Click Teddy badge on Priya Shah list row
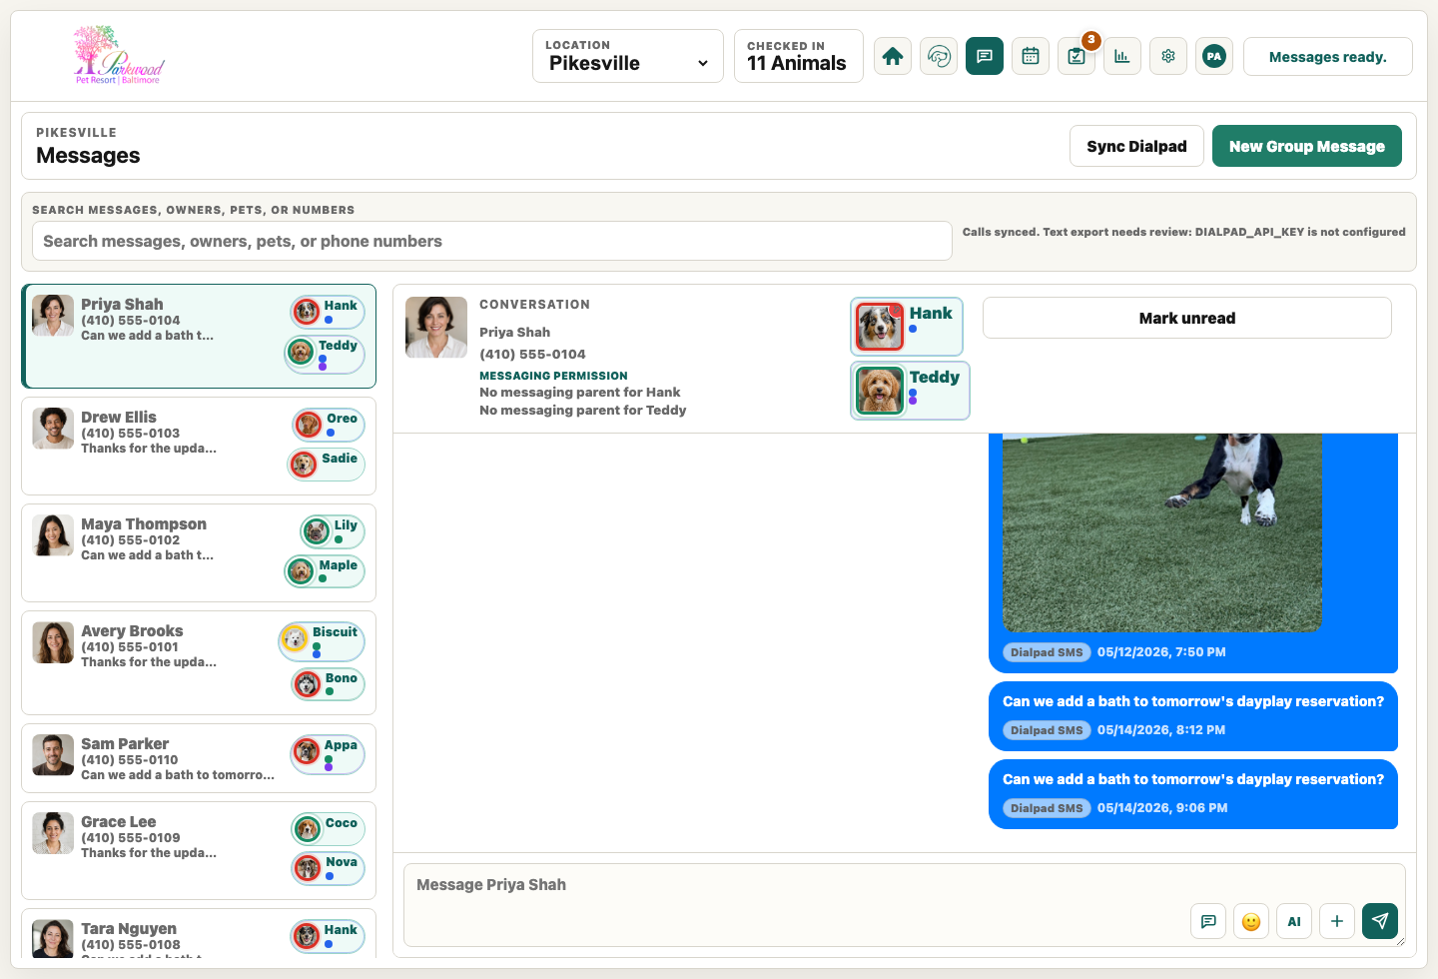Screen dimensions: 1438x979 click(x=325, y=354)
